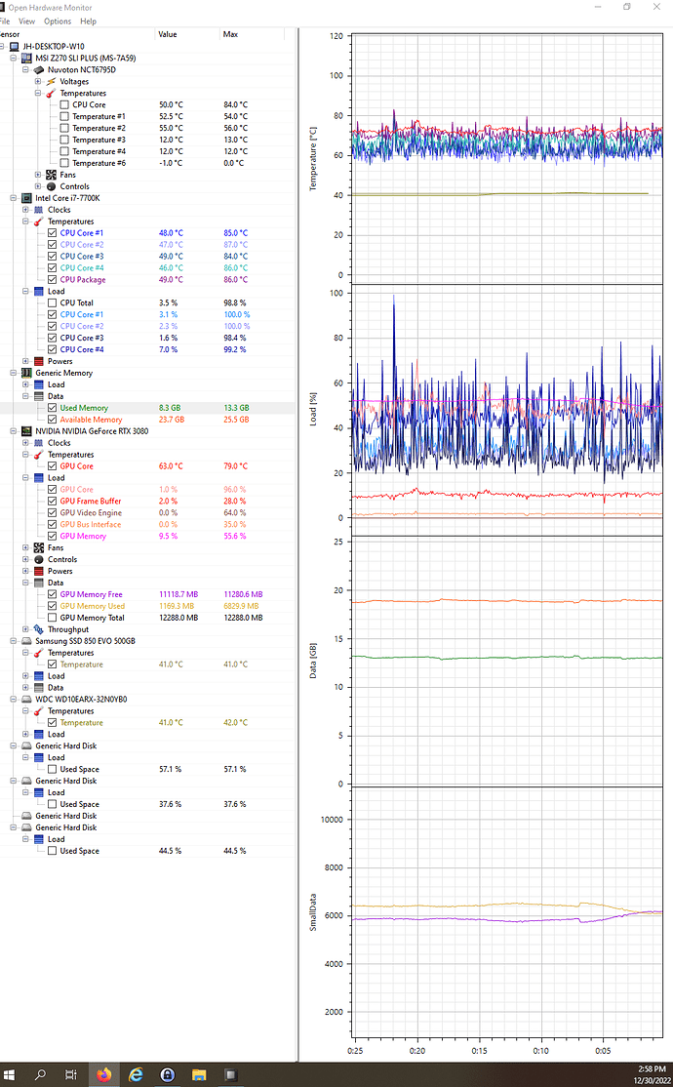
Task: Click the Intel Core i7-7700K CPU icon
Action: pos(26,198)
